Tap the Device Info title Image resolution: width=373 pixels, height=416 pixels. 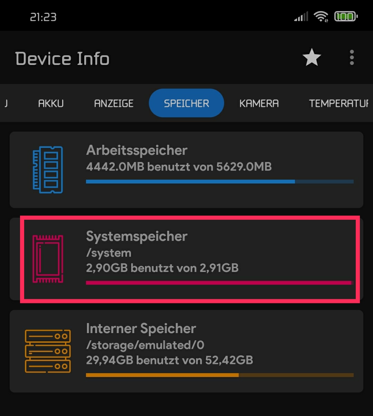(63, 58)
